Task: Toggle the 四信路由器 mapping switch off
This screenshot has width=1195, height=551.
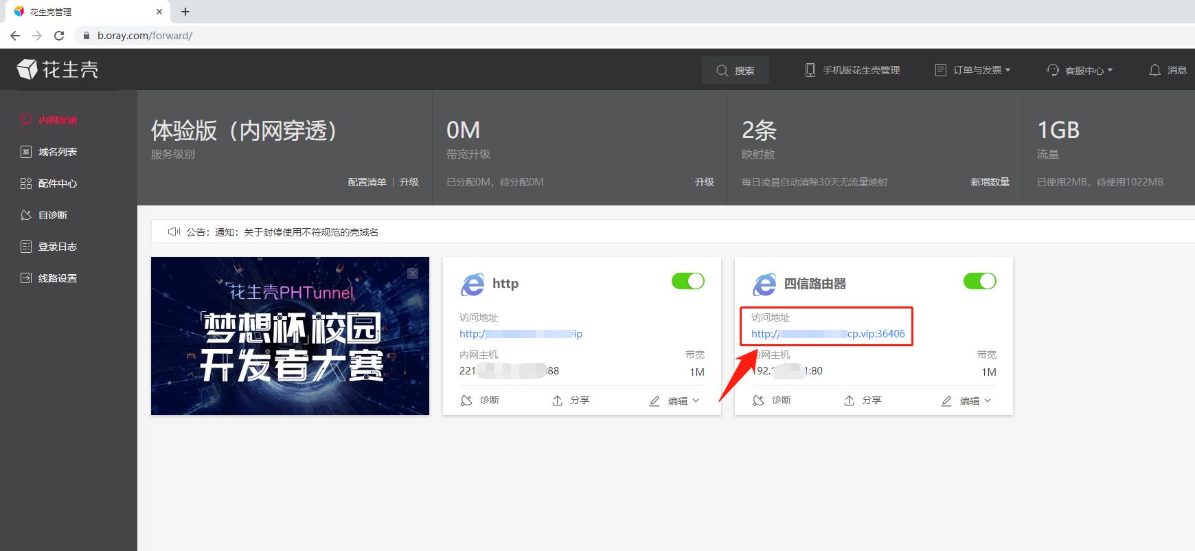Action: (x=980, y=281)
